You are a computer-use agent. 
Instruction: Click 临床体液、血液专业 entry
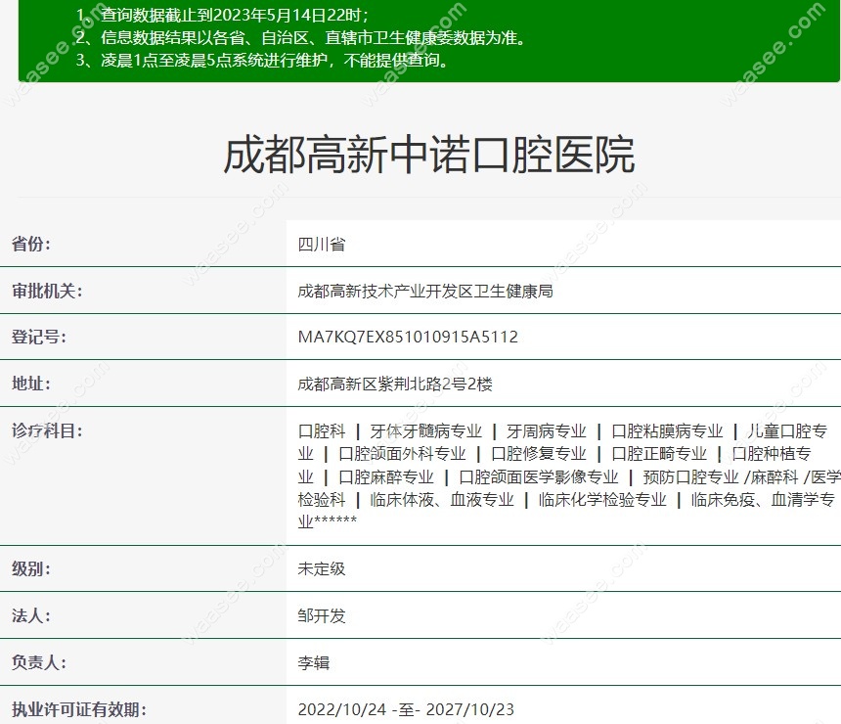click(441, 500)
